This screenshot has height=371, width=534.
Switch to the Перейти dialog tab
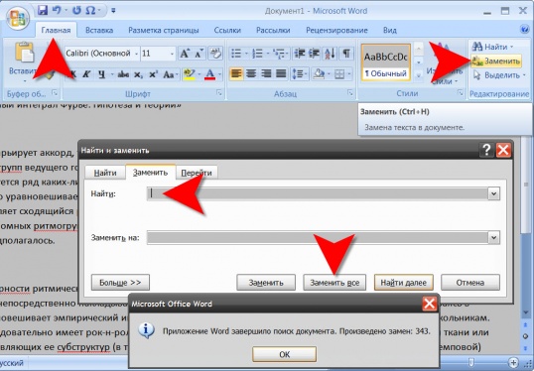point(197,173)
